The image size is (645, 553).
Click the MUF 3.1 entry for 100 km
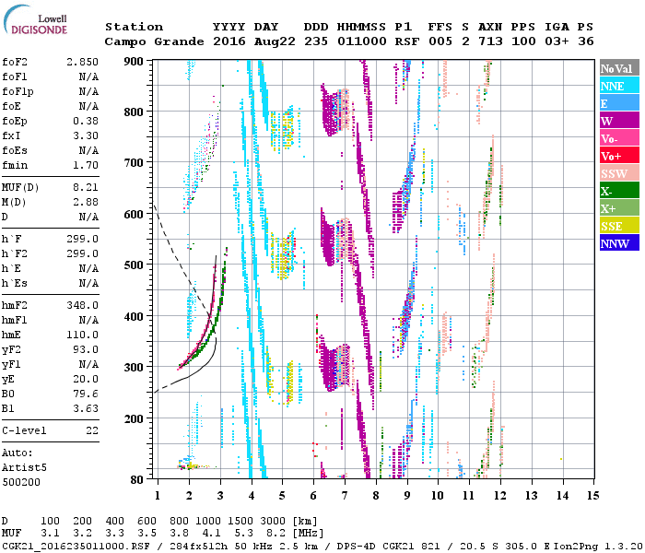click(50, 534)
